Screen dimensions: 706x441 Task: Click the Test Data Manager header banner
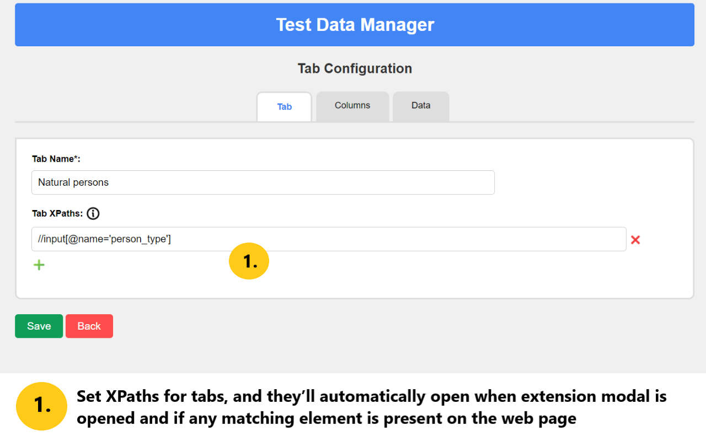(x=355, y=24)
